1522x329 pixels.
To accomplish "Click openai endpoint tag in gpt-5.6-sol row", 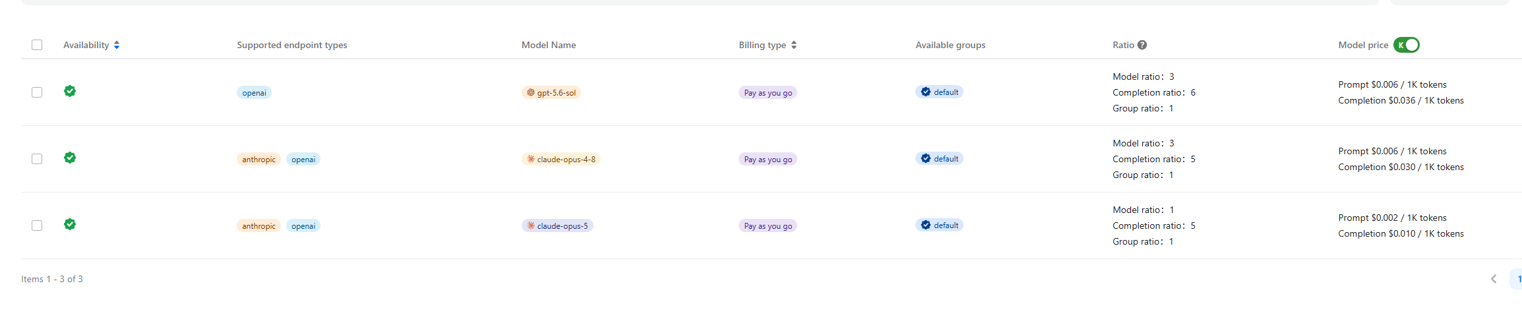I will coord(254,93).
